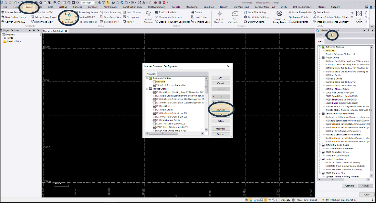
Task: Open Geoid Sub-Gridding command
Action: [256, 17]
